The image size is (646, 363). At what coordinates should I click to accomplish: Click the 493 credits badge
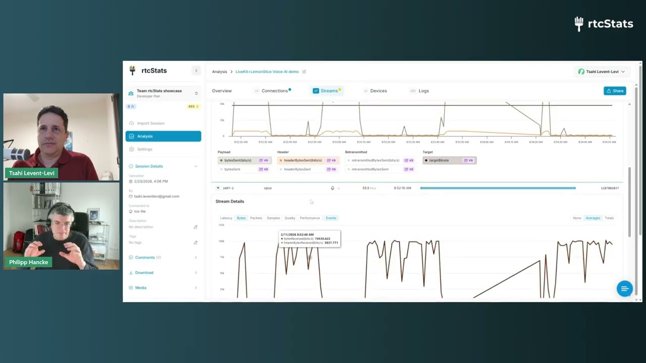[193, 106]
